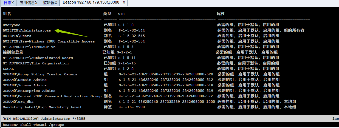The width and height of the screenshot is (339, 128).
Task: Select OCEAN0\Group Policy Creator Owners
Action: point(40,74)
